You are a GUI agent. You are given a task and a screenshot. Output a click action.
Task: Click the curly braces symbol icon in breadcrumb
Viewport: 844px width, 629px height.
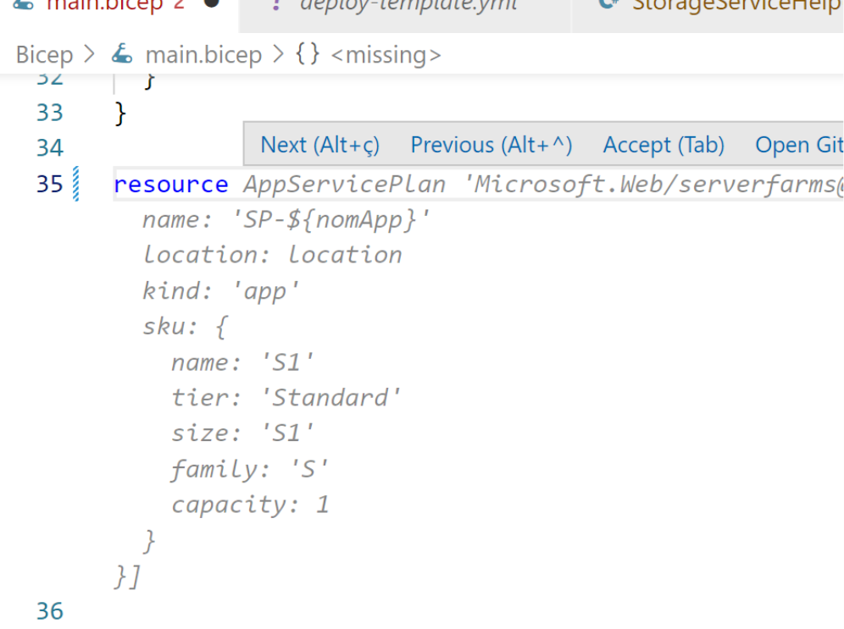pos(308,55)
